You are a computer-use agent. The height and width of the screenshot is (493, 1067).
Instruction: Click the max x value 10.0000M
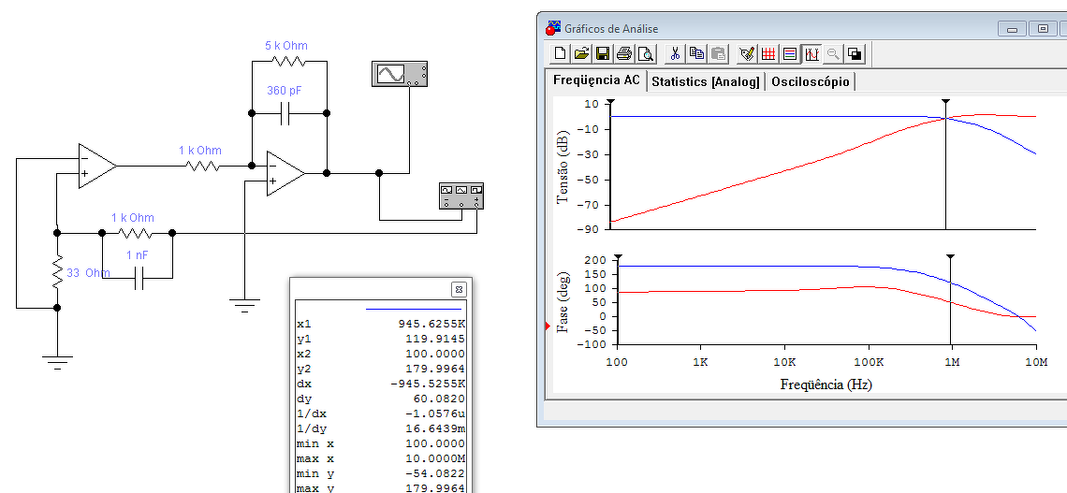(x=437, y=458)
